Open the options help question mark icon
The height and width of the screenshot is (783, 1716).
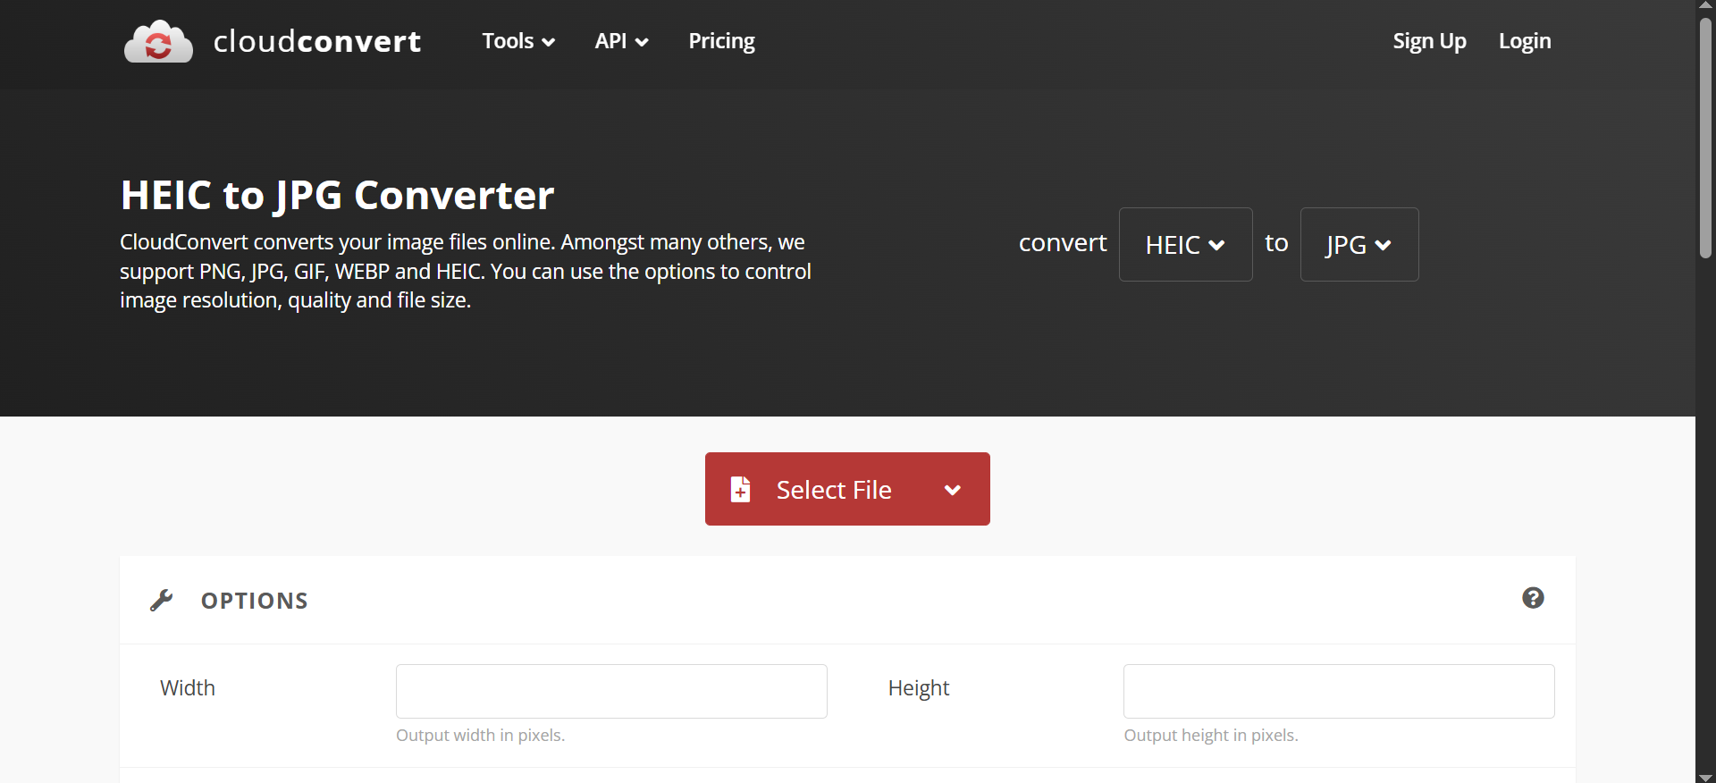(1533, 598)
